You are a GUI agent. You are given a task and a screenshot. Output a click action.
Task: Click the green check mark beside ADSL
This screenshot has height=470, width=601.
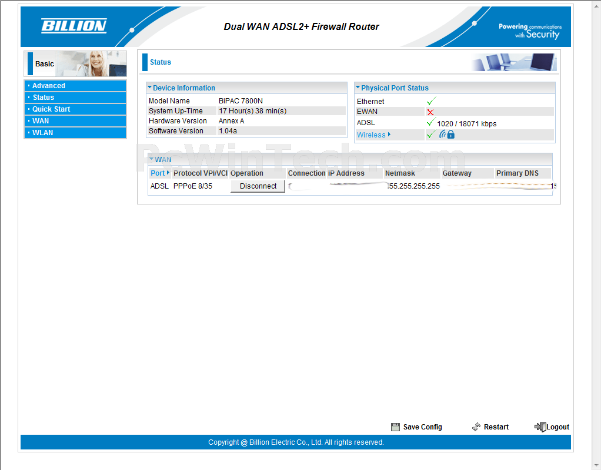[431, 122]
